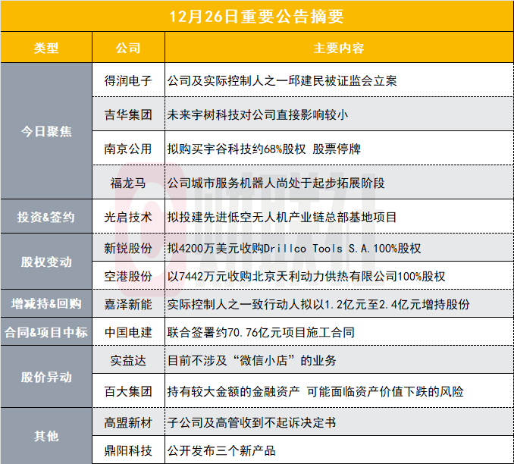Screen dimensions: 514x464
Task: Click the 股价异动 category cell
Action: 46,377
